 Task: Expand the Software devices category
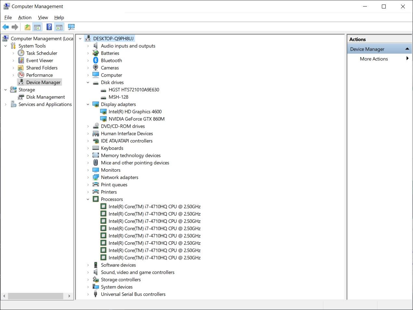[x=88, y=265]
